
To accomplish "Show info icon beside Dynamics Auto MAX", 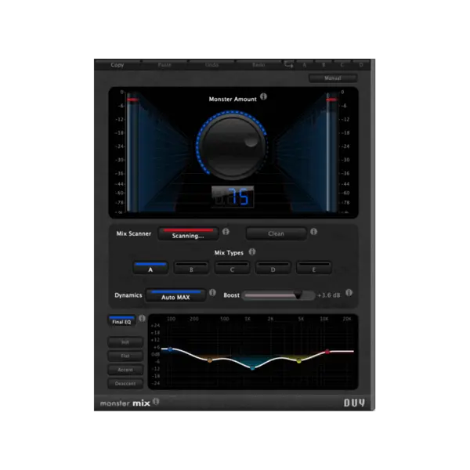I will point(212,292).
